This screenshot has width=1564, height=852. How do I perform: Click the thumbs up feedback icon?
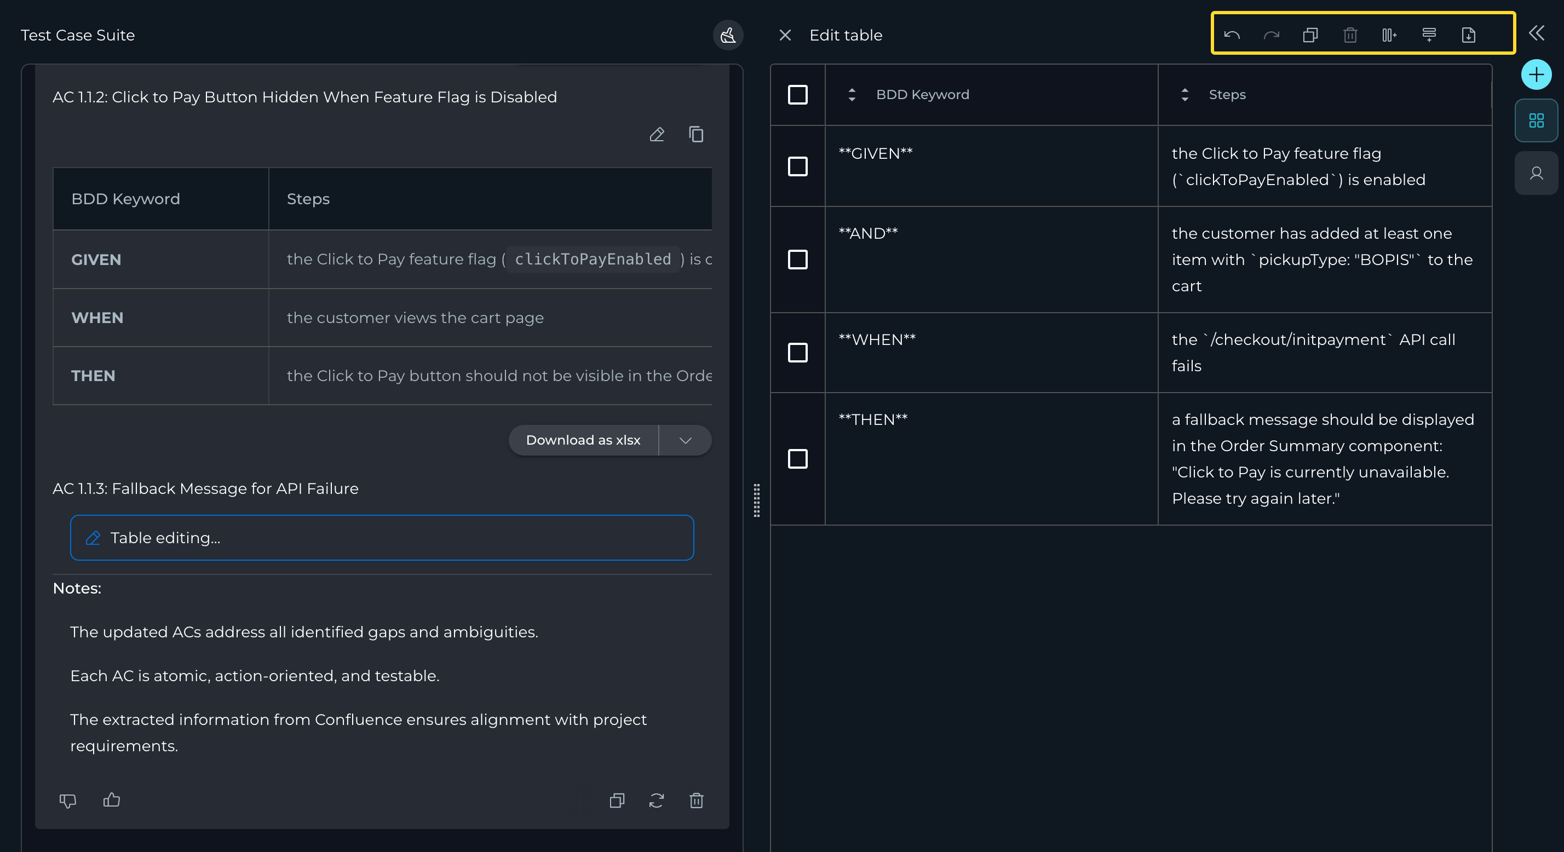[x=111, y=801]
